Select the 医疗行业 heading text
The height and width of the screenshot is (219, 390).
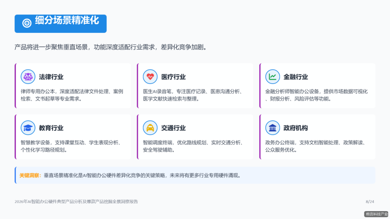[x=173, y=77]
